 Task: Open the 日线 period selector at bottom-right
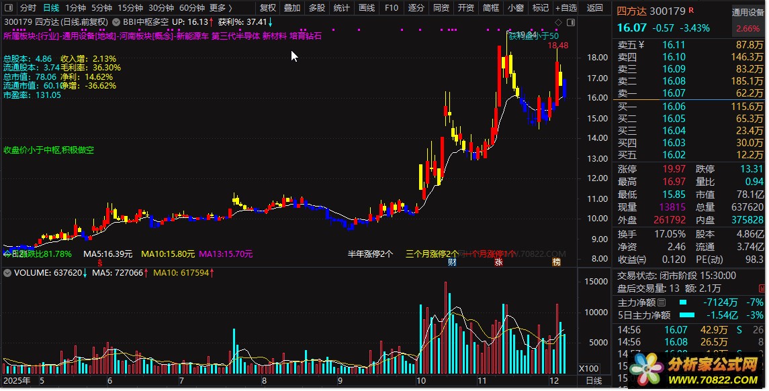point(594,381)
